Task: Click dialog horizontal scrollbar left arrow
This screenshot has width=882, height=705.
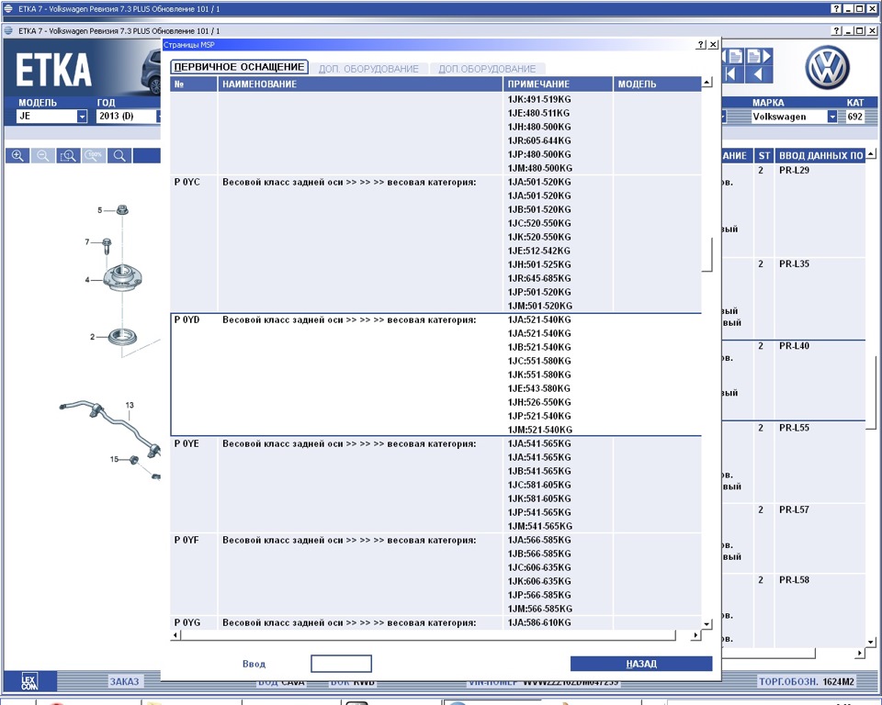Action: (x=176, y=635)
